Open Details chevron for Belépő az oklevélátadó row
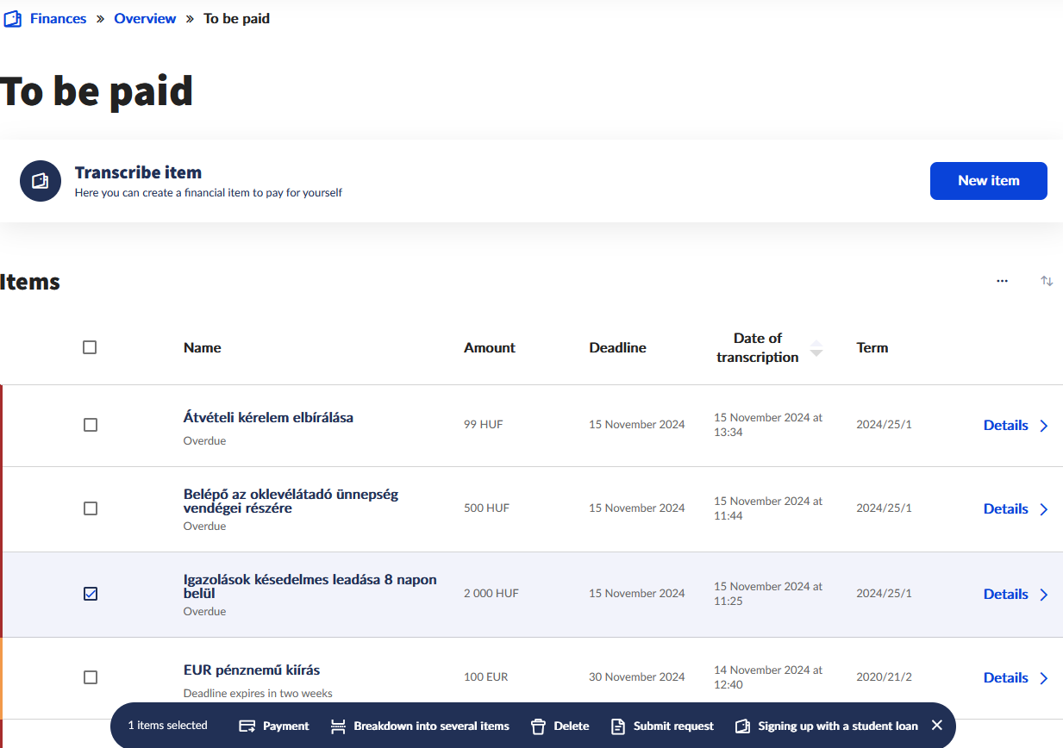The width and height of the screenshot is (1063, 748). click(1044, 509)
